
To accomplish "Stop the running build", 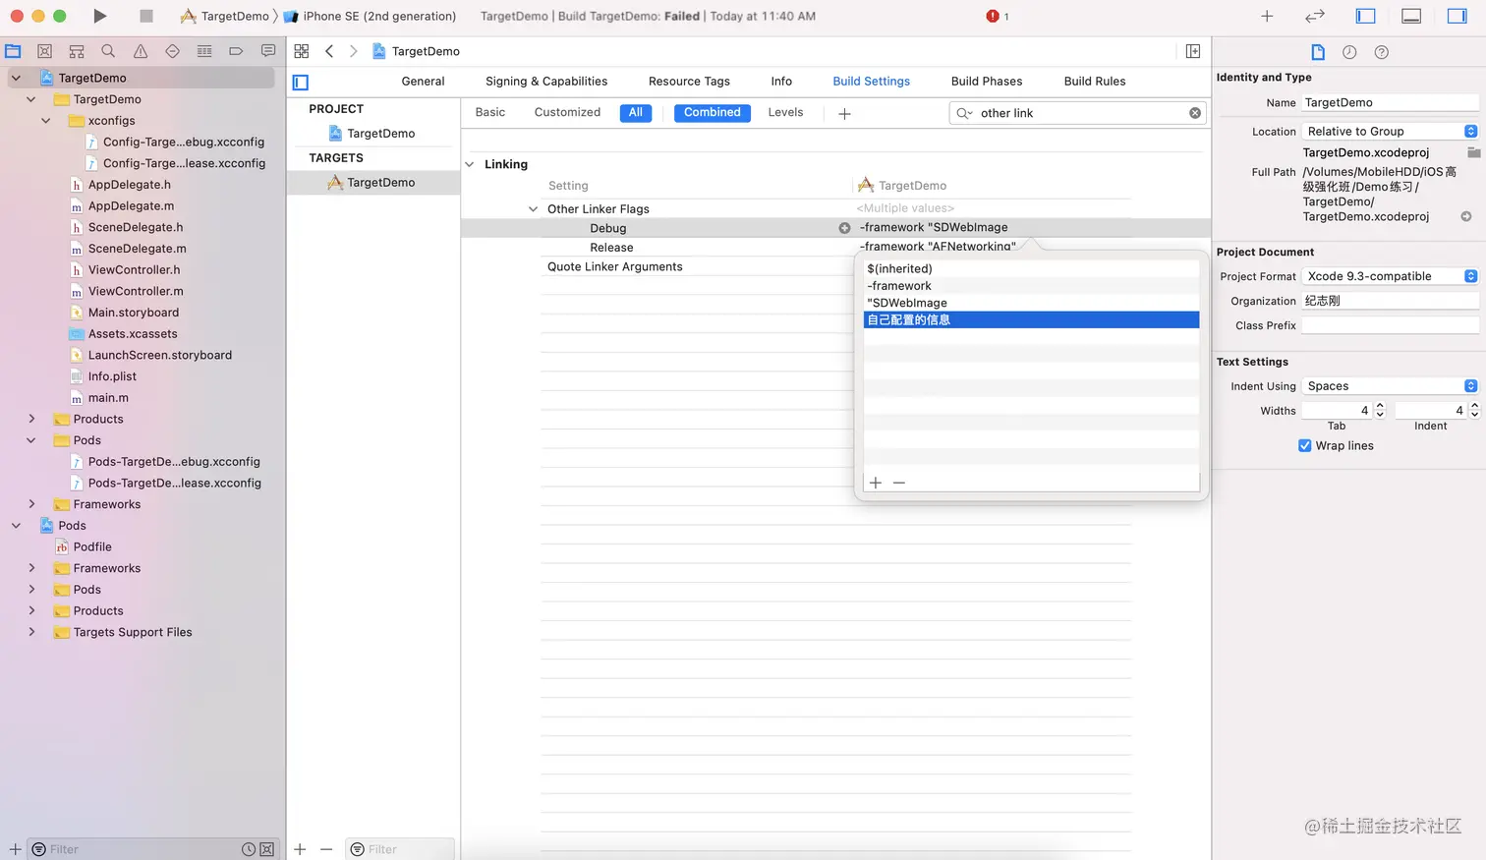I will pyautogui.click(x=146, y=16).
